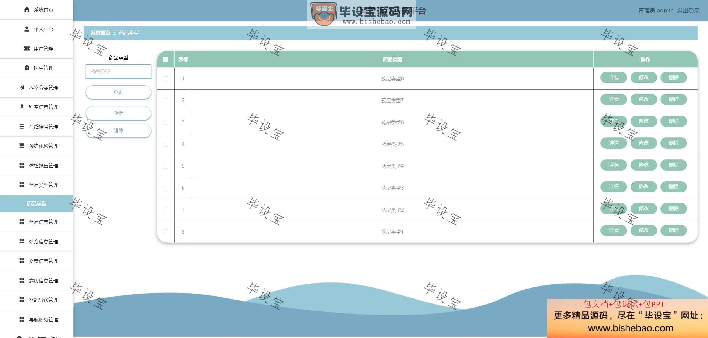This screenshot has height=338, width=708.
Task: Click 修改 for 药品类型4
Action: [644, 165]
